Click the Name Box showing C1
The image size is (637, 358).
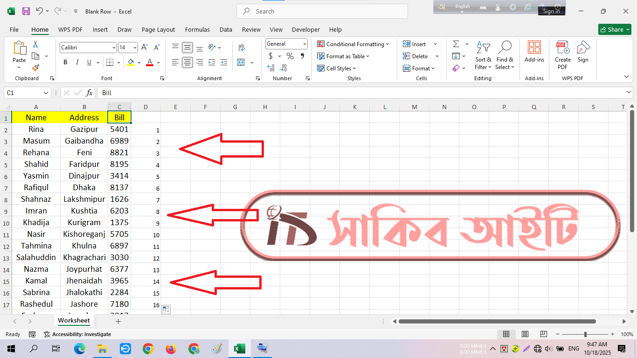point(23,93)
